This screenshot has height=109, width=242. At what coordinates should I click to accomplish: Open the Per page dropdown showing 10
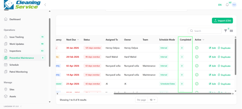[153, 100]
